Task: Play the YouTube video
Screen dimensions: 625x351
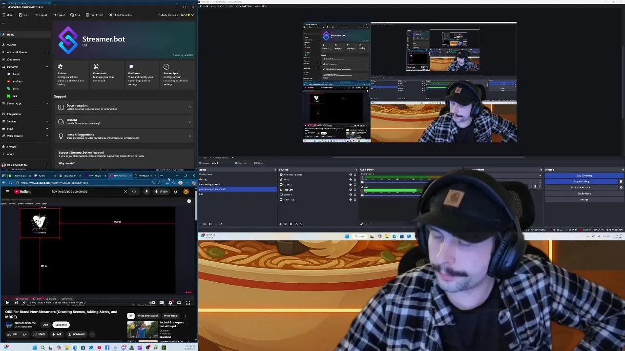Action: tap(7, 303)
